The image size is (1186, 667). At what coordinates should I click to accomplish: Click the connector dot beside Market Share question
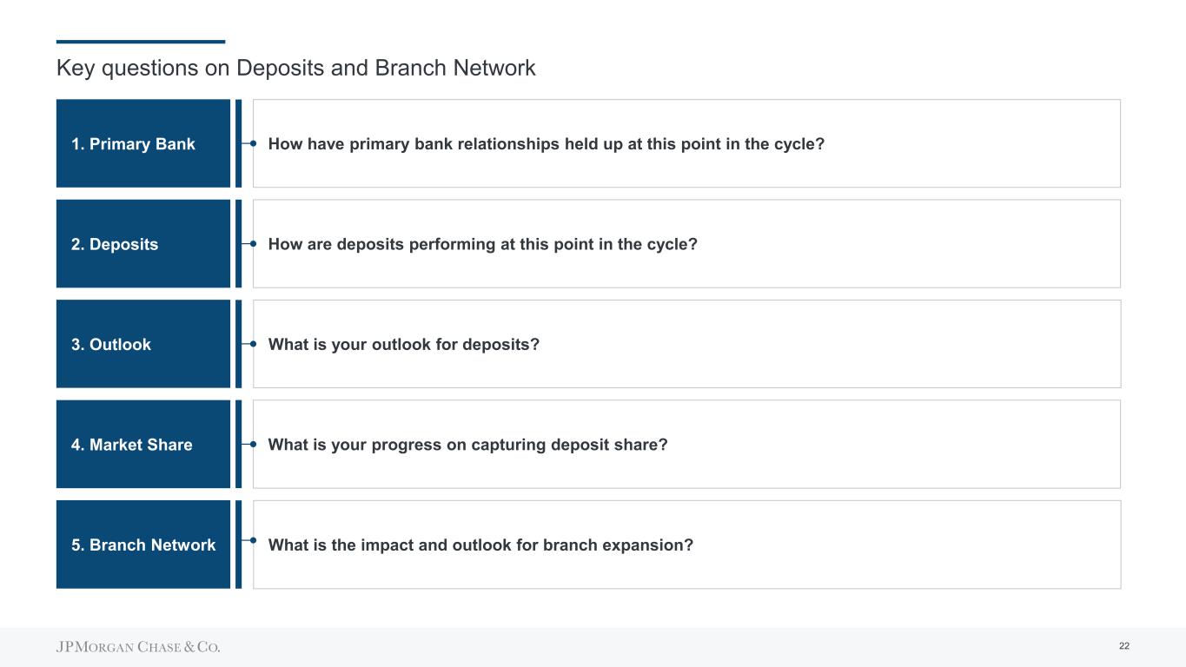pos(252,444)
